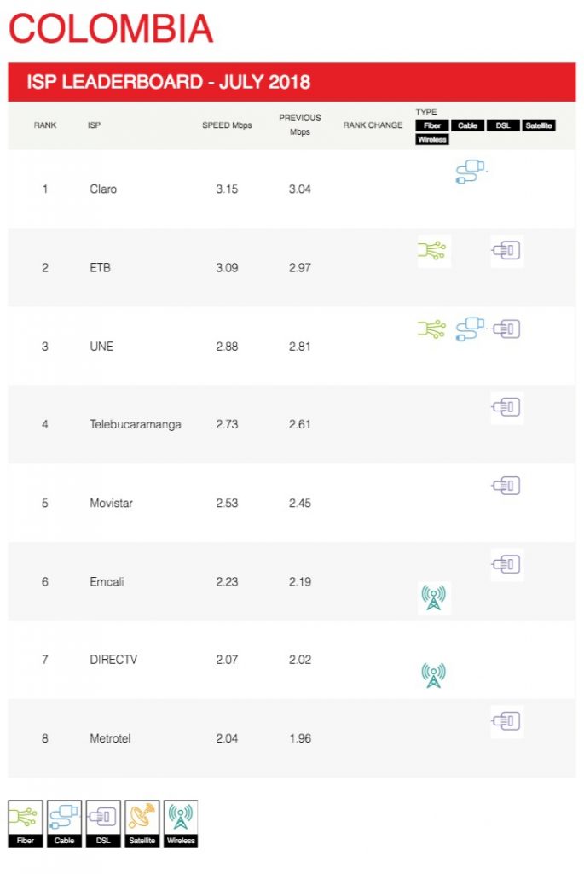Click the Cable icon in Claro's row

[x=471, y=172]
